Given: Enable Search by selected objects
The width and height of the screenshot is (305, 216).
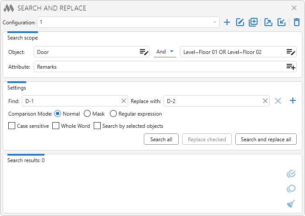Looking at the screenshot, I should pyautogui.click(x=97, y=126).
